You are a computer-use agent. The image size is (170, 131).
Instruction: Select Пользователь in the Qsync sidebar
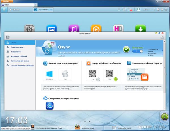pos(20,47)
